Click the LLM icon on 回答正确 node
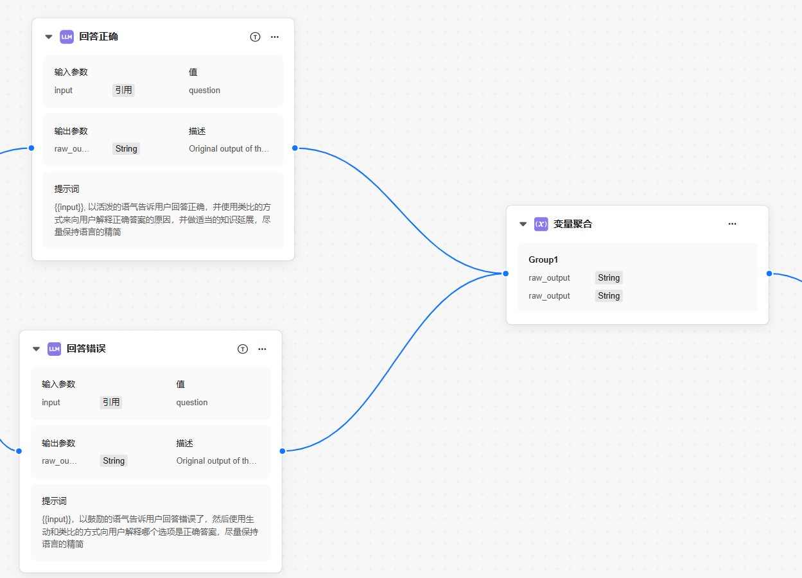This screenshot has height=578, width=802. [67, 37]
